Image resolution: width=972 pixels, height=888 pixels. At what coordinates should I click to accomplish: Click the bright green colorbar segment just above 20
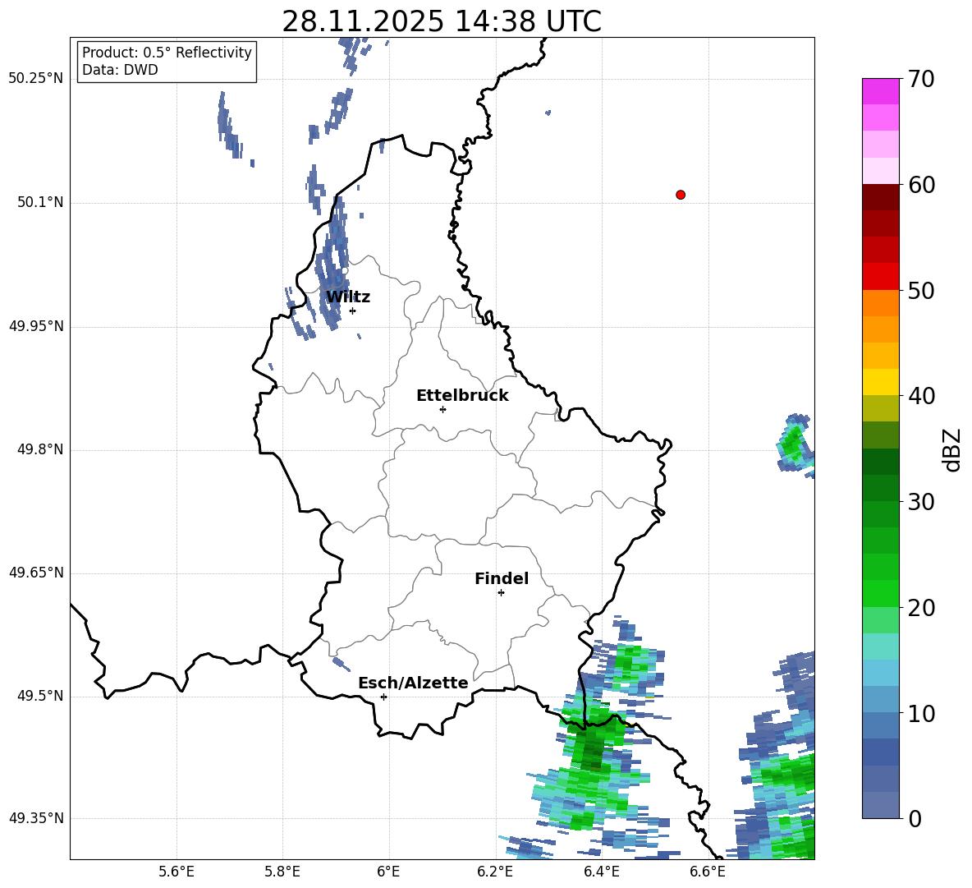click(880, 593)
